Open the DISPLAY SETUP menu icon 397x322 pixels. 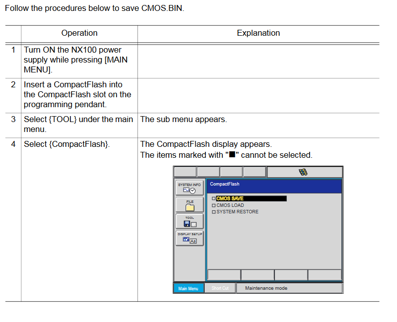190,238
